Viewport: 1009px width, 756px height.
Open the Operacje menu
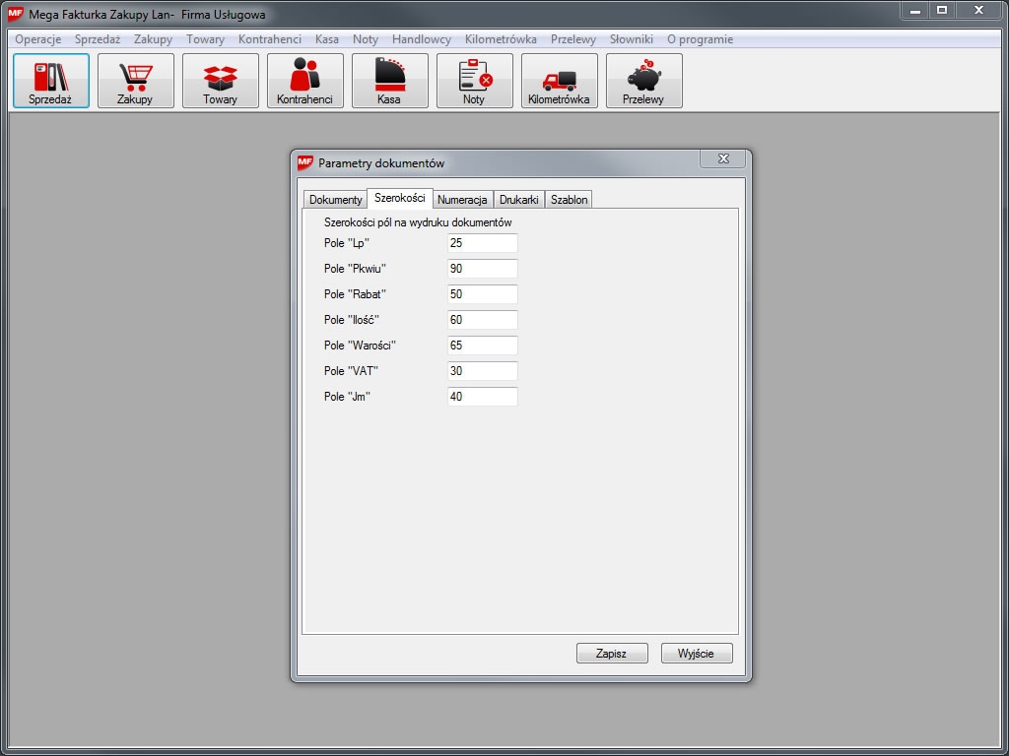38,39
